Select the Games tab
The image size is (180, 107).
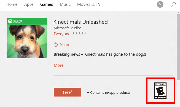47,4
